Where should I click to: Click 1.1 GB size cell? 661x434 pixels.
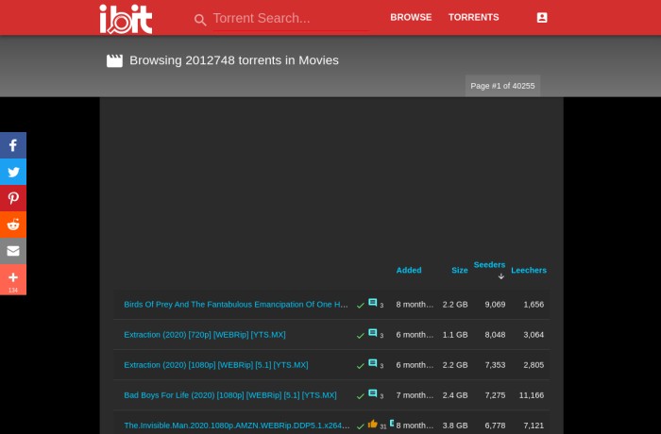(455, 335)
